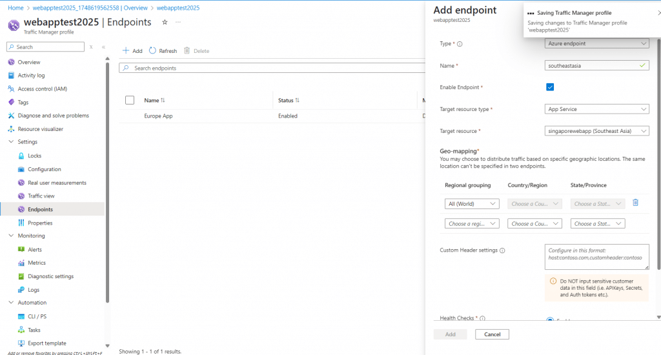
Task: Go to Traffic view in sidebar
Action: coord(41,196)
